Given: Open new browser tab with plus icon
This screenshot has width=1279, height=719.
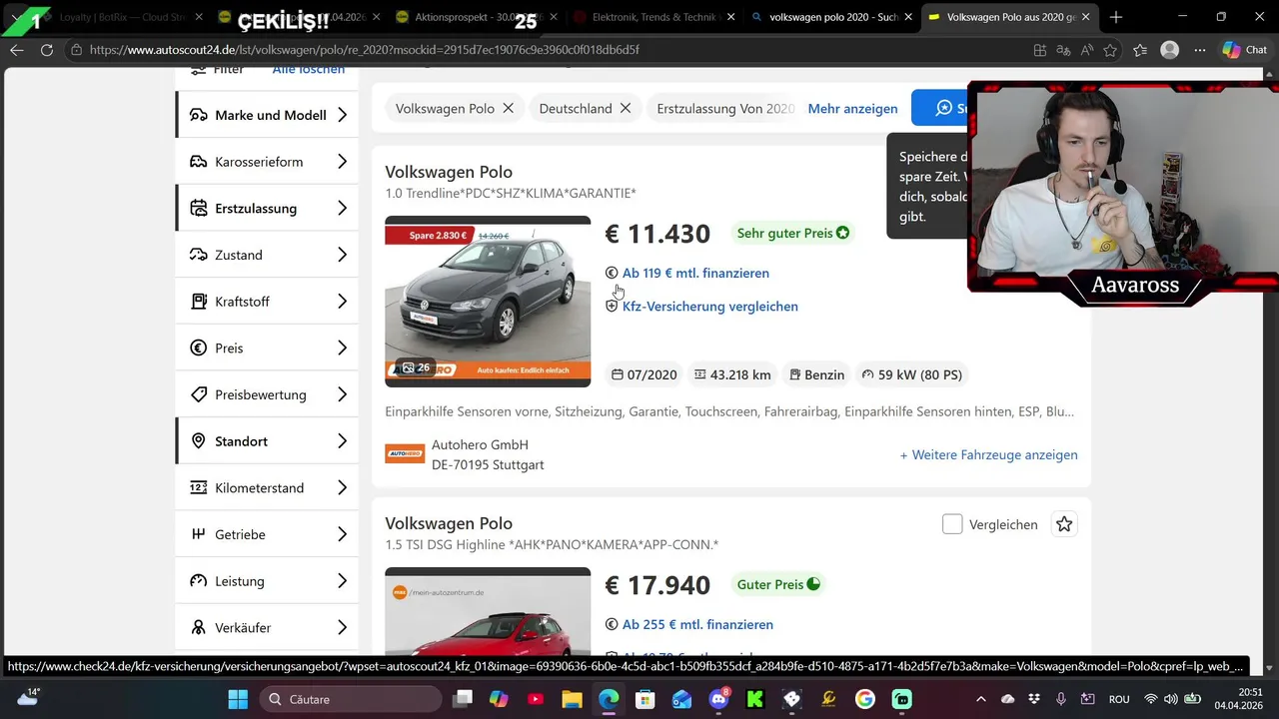Looking at the screenshot, I should [1116, 17].
